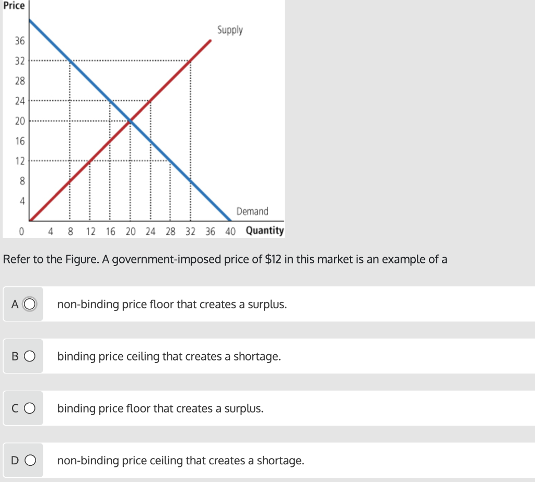The image size is (535, 482).
Task: Click the Demand label on the graph
Action: 253,211
